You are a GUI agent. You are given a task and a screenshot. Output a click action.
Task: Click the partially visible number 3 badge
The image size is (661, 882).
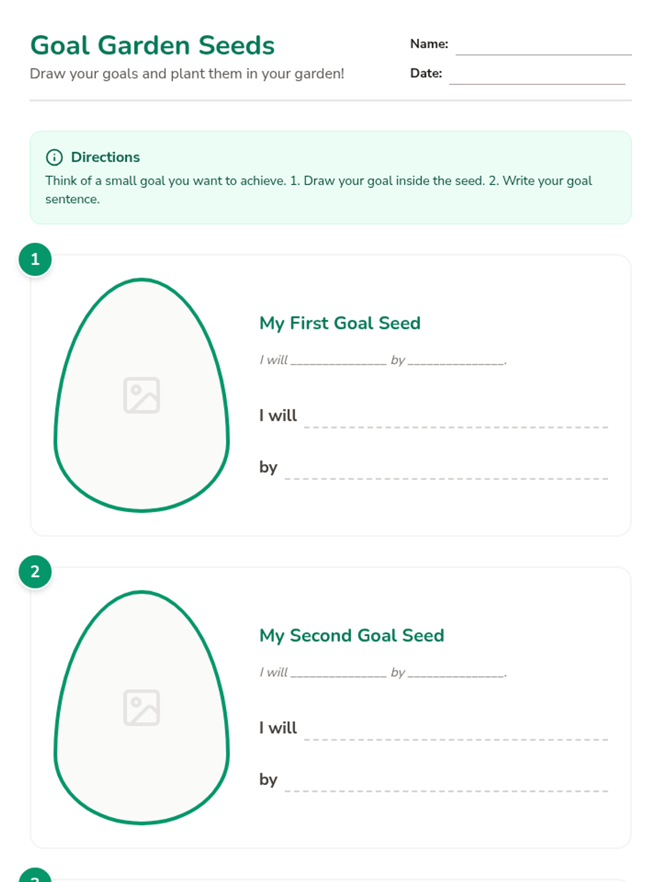click(35, 876)
